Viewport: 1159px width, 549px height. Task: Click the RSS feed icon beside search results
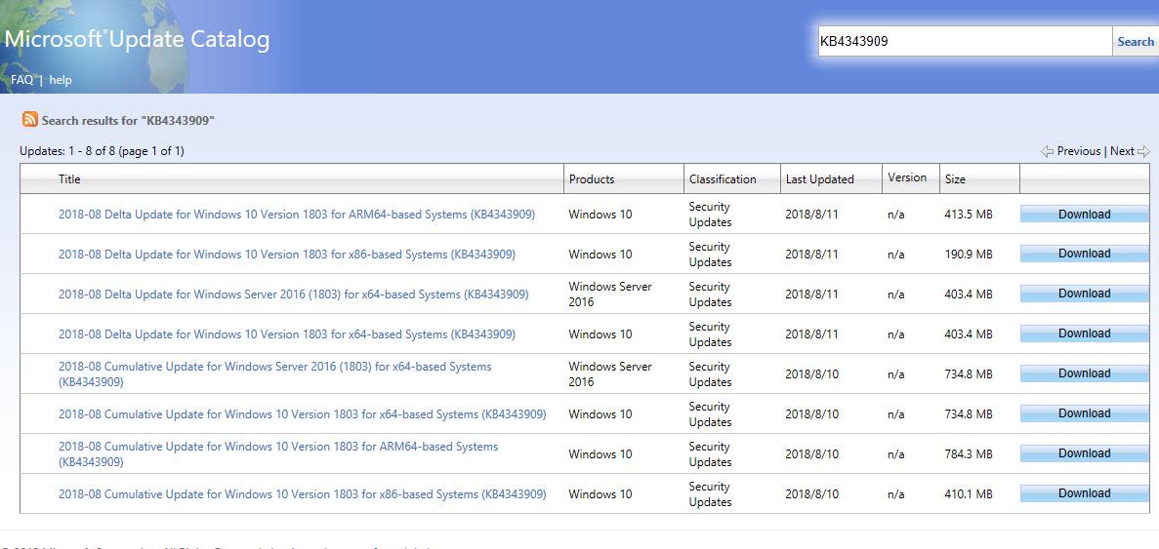point(30,120)
